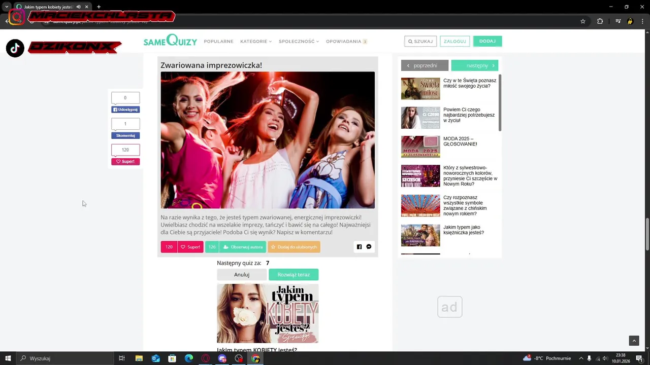This screenshot has height=365, width=650.
Task: Open the MODA 2025 – GŁOSOWANIE! link
Action: point(460,141)
